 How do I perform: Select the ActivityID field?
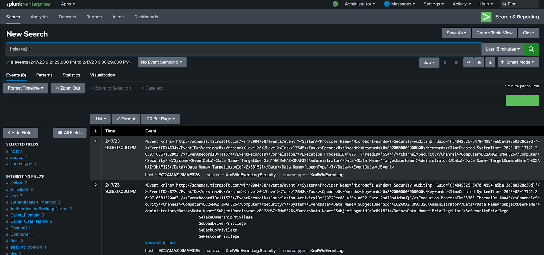(19, 190)
